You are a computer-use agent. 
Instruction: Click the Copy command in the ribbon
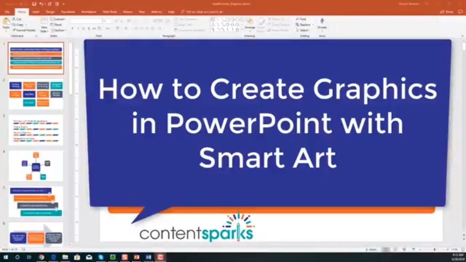tap(18, 24)
